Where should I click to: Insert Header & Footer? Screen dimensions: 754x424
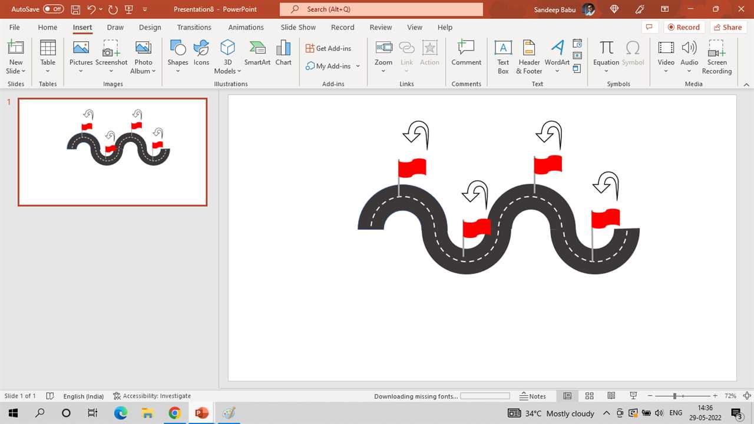coord(529,57)
